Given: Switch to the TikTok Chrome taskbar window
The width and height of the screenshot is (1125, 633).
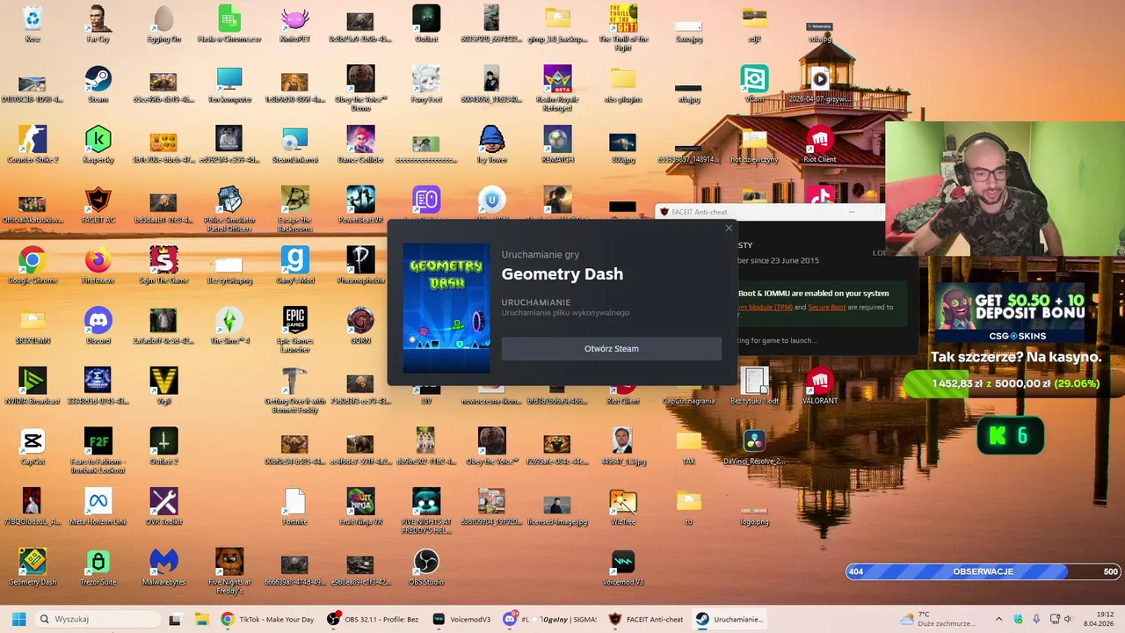Looking at the screenshot, I should coord(267,619).
